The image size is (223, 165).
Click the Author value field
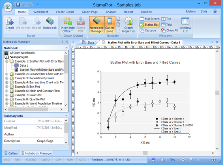click(50, 135)
